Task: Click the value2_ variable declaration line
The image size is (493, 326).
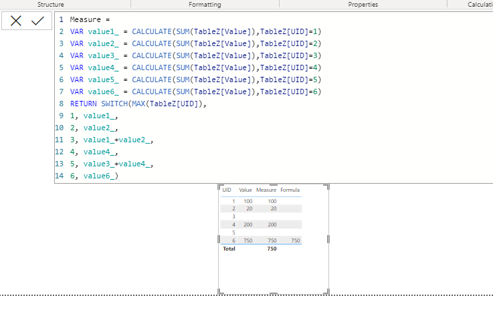Action: pos(195,43)
